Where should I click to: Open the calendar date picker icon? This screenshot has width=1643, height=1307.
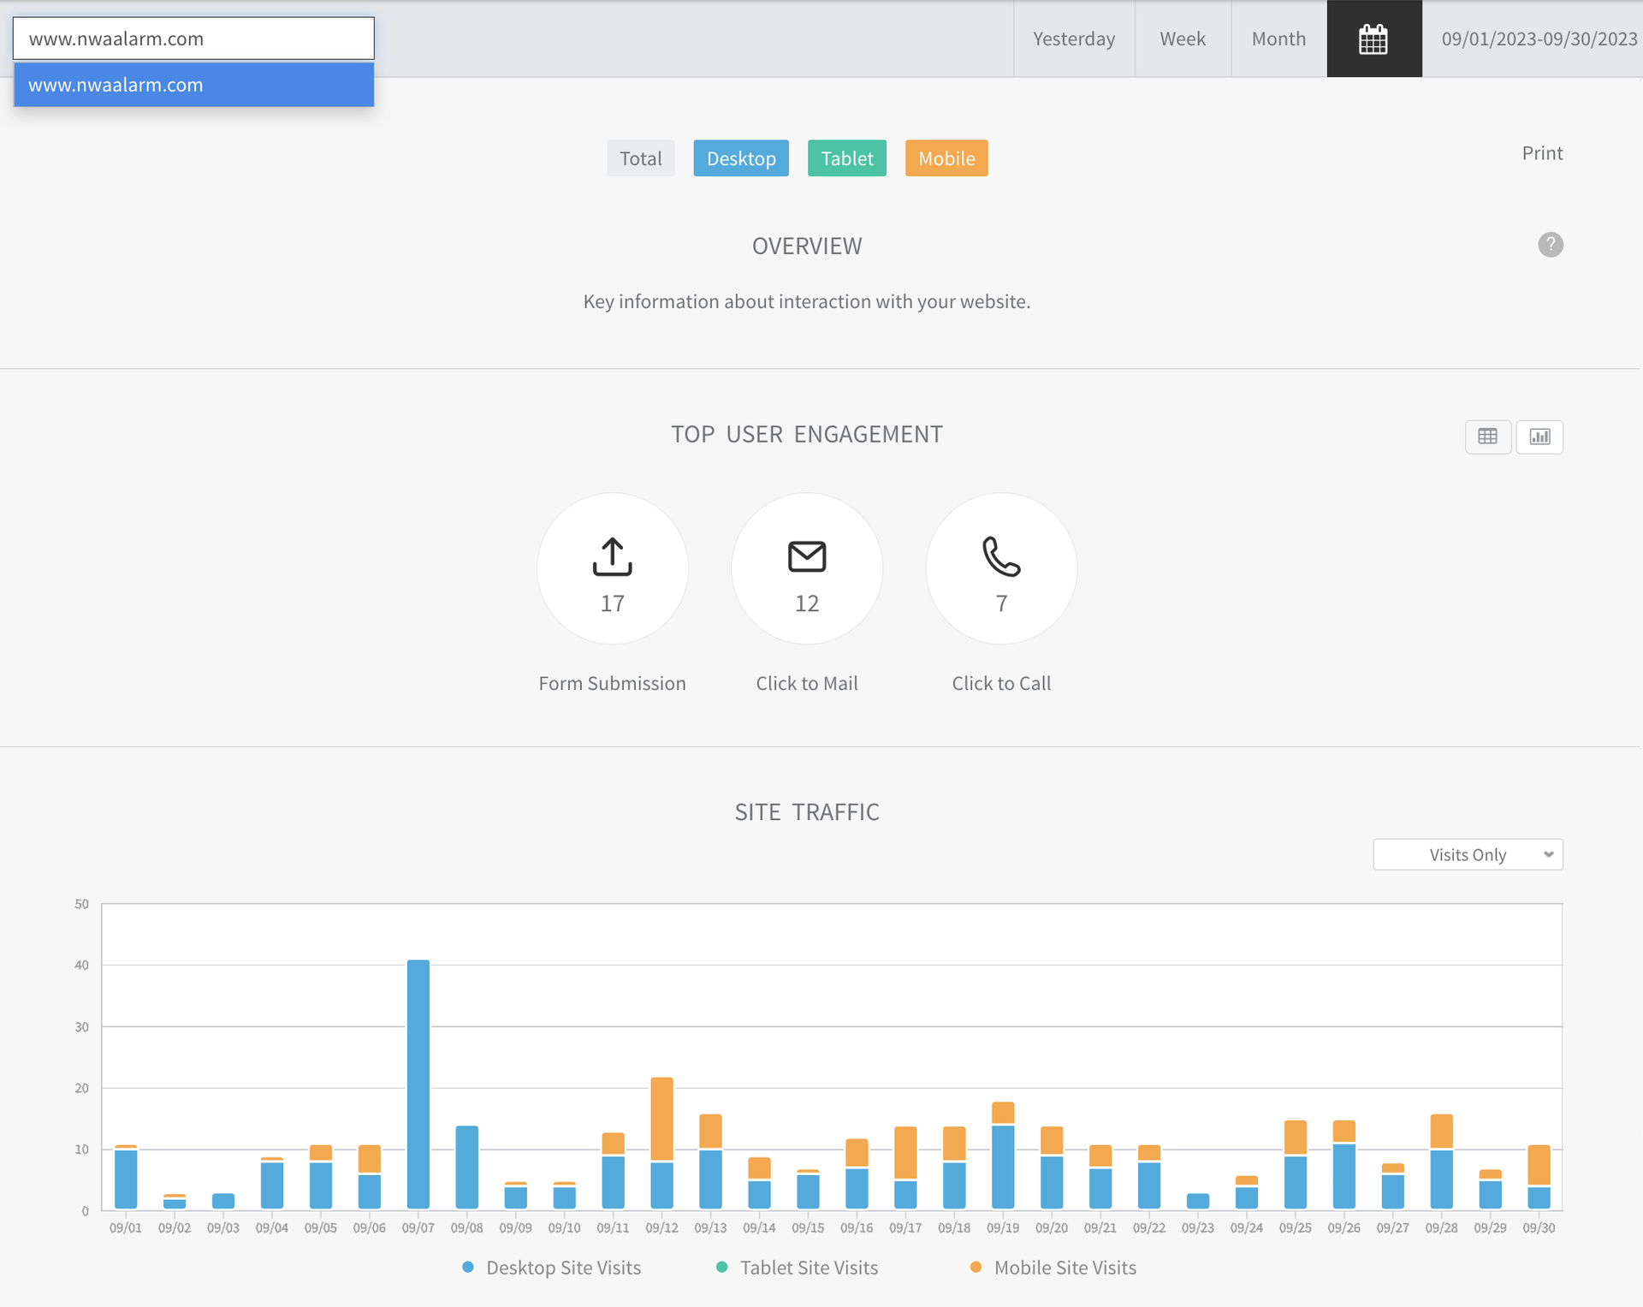[x=1373, y=39]
